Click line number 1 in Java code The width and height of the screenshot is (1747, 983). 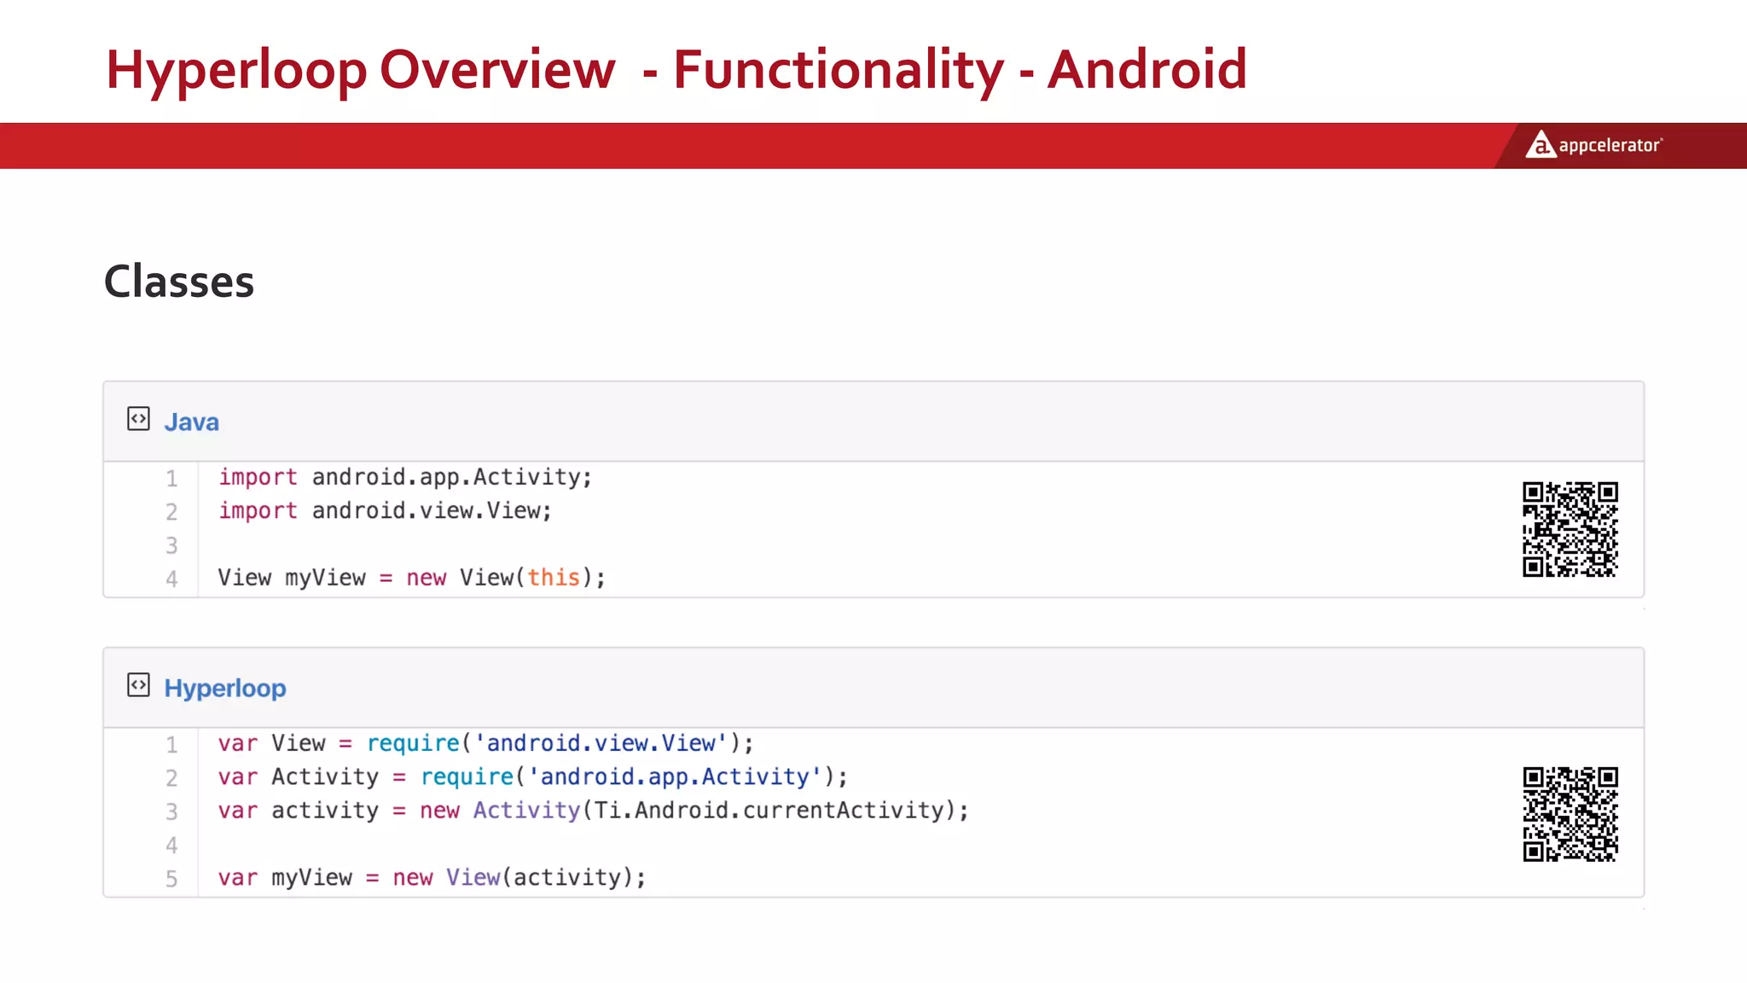171,479
